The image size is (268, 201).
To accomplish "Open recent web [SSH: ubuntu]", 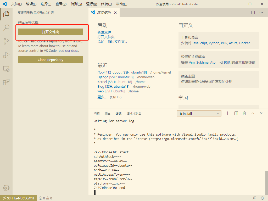I will click(111, 91).
